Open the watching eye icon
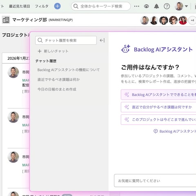The image size is (196, 196). [x=147, y=6]
